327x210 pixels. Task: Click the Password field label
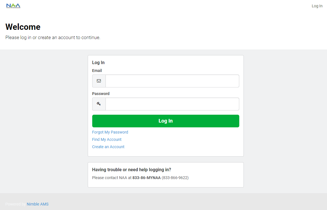tap(101, 94)
